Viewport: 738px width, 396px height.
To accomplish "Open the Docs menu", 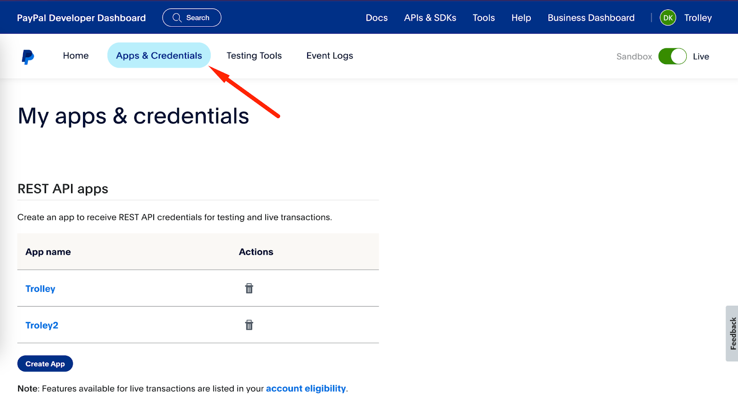I will (x=376, y=18).
